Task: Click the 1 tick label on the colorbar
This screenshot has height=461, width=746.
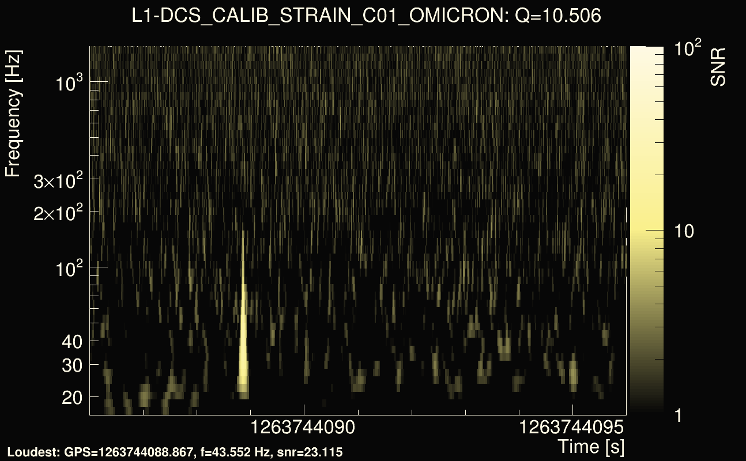Action: tap(678, 415)
